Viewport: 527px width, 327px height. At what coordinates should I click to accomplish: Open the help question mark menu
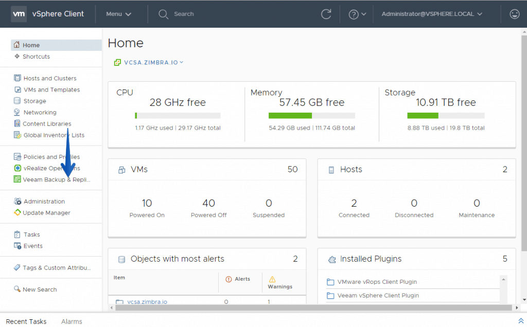(357, 14)
